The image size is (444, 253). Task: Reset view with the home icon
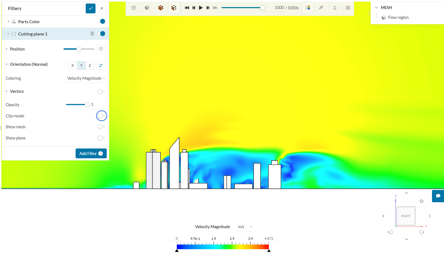[x=422, y=201]
